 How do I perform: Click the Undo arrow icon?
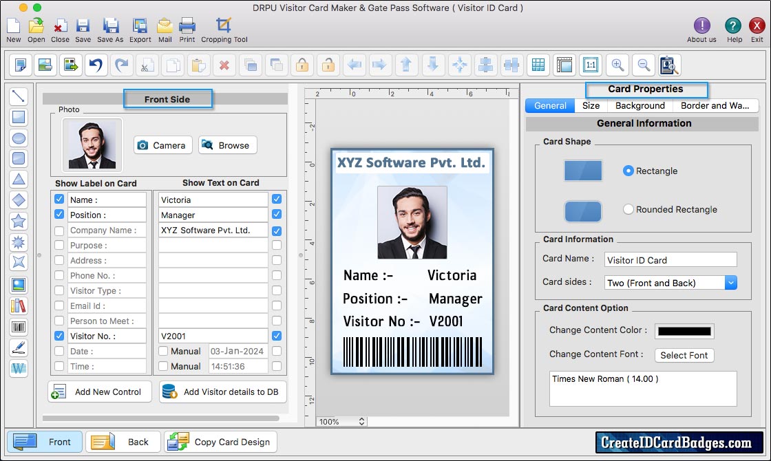click(x=96, y=65)
